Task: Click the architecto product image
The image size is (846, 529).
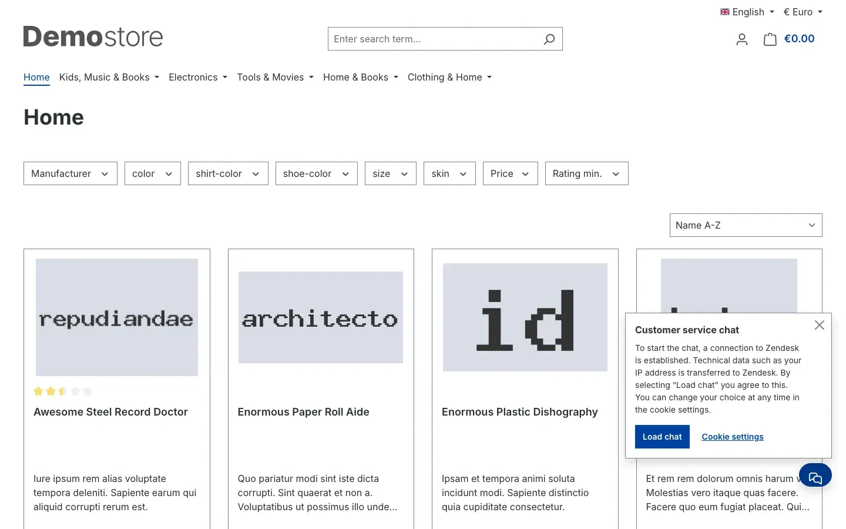Action: pyautogui.click(x=321, y=317)
